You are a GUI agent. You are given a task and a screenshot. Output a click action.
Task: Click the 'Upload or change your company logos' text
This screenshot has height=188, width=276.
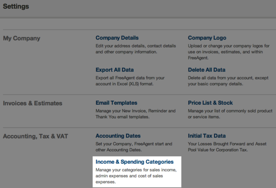229,49
